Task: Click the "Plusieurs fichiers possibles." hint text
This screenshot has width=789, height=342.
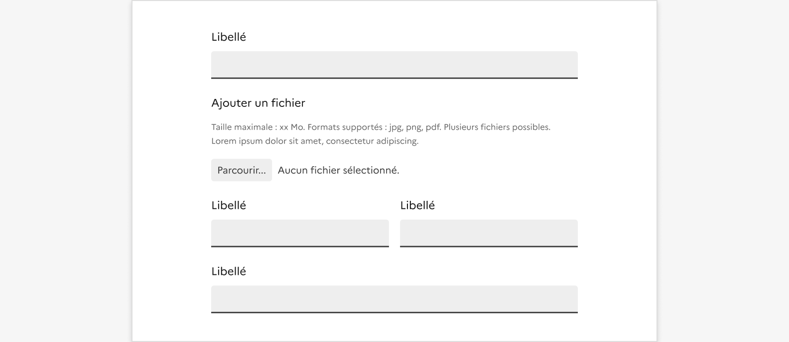Action: click(497, 127)
